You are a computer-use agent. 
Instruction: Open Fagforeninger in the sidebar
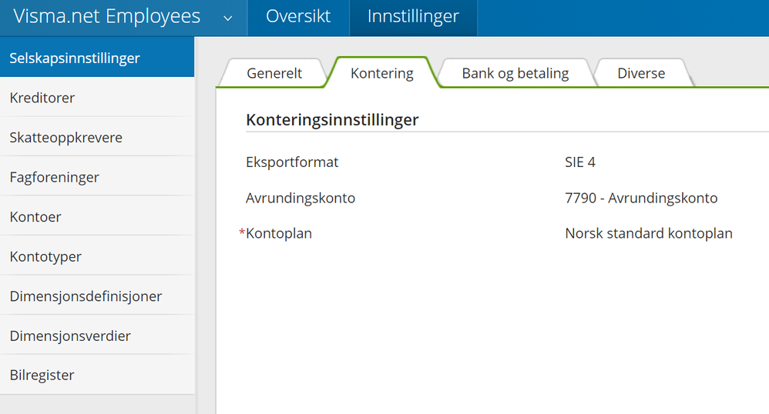pos(55,177)
